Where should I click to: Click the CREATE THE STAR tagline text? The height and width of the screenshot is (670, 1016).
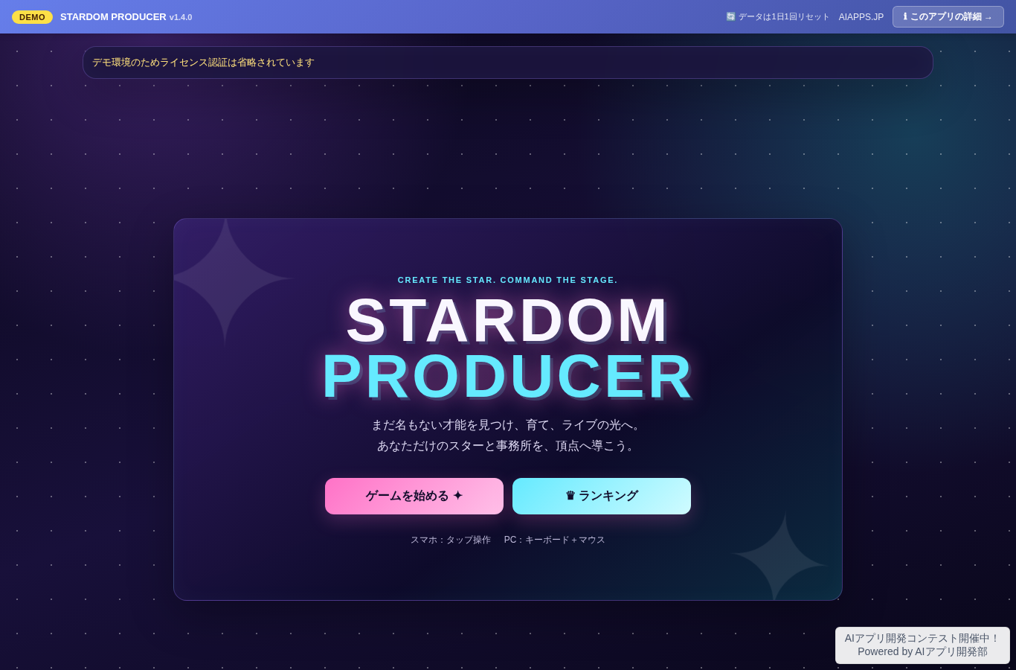[x=508, y=280]
